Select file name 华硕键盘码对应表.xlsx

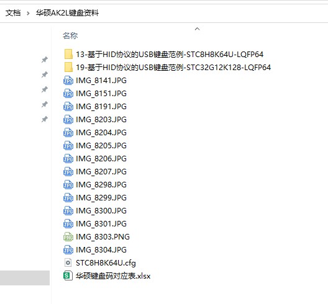click(113, 276)
